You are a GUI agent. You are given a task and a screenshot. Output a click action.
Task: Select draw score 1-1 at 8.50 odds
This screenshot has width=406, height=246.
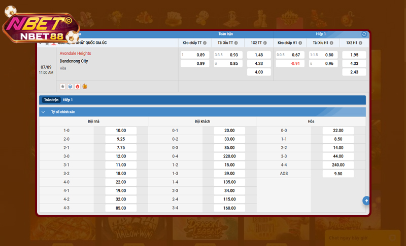click(338, 139)
